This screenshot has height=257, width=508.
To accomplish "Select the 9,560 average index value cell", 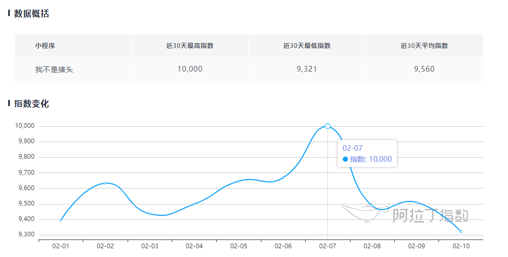I will [424, 69].
